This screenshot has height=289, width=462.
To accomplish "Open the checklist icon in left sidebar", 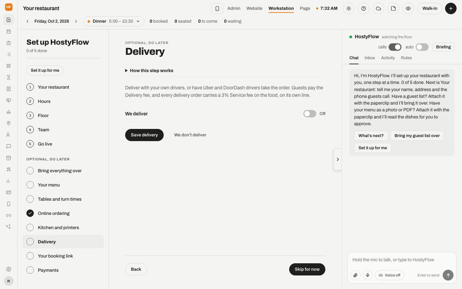I will (x=8, y=20).
